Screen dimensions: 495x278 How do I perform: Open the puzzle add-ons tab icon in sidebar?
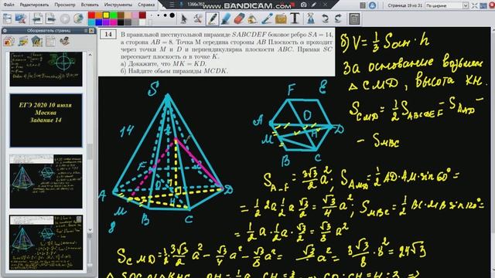point(65,41)
